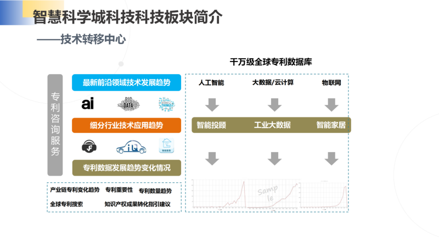Open the third trend chart under 智能家居
This screenshot has width=439, height=247.
click(x=324, y=195)
